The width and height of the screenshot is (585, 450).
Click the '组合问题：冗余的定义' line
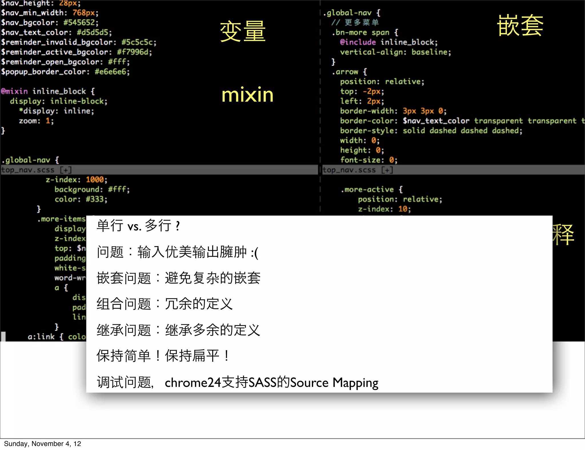165,304
